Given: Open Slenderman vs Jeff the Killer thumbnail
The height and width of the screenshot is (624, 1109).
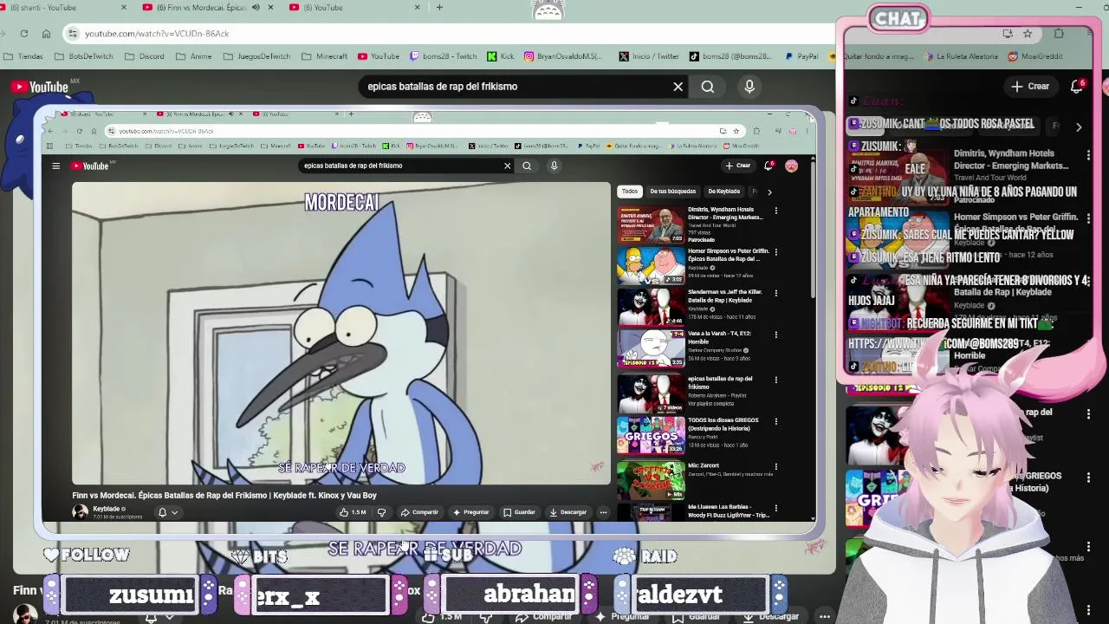Looking at the screenshot, I should (651, 308).
